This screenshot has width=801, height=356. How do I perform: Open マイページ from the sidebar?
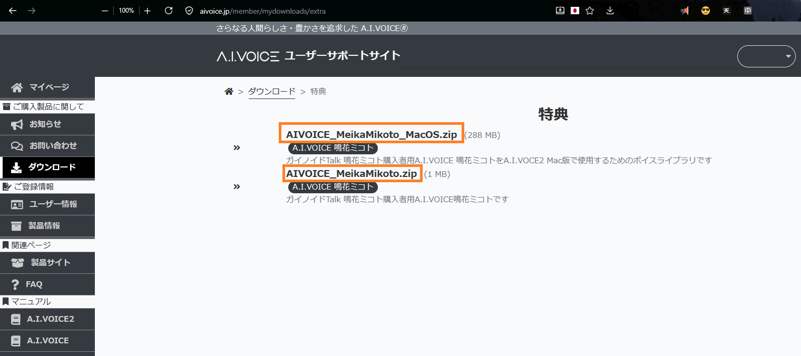click(47, 87)
